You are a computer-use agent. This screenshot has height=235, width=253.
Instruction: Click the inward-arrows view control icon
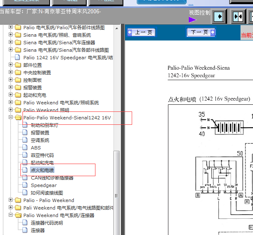pyautogui.click(x=238, y=16)
